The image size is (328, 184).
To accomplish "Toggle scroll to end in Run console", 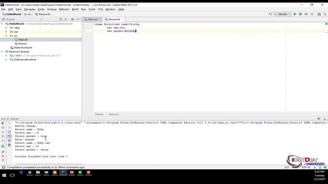I will coord(9,136).
